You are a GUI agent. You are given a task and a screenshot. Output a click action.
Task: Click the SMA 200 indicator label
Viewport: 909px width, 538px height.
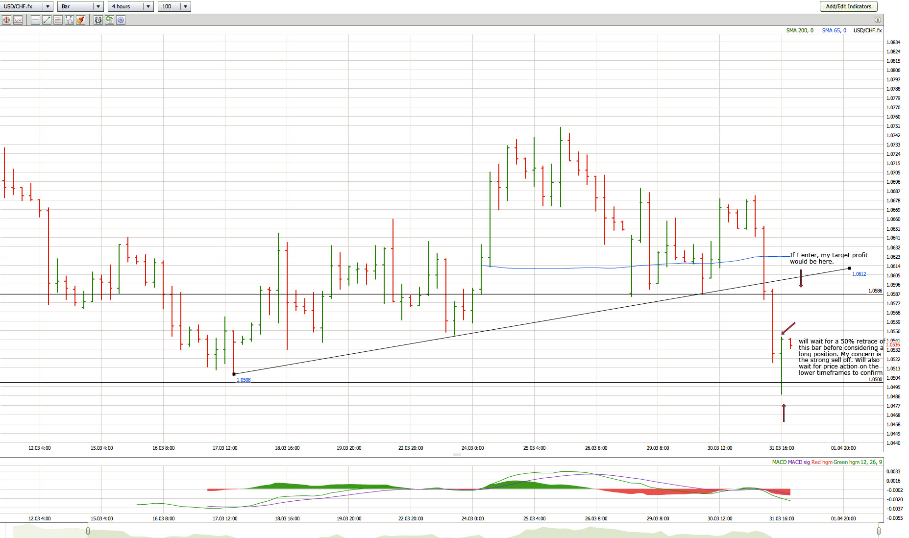coord(799,30)
